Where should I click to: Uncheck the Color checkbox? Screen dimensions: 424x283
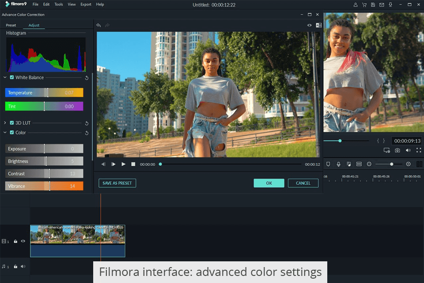12,132
